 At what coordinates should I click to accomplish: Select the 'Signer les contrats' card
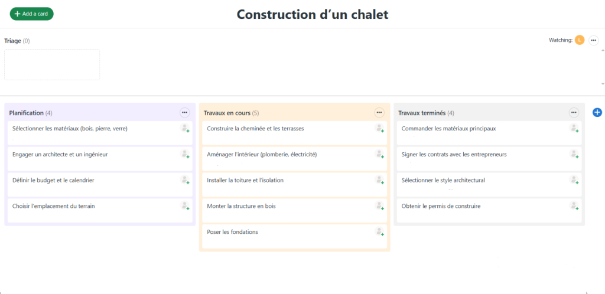pyautogui.click(x=454, y=155)
